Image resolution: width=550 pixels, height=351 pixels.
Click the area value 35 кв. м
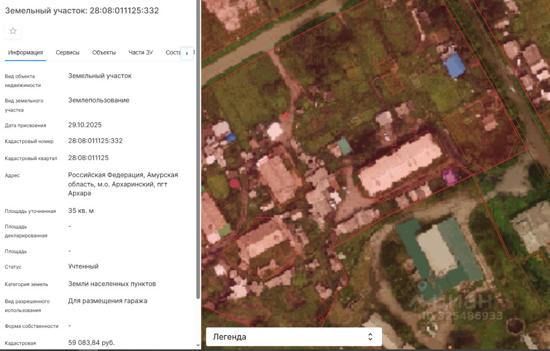tap(81, 211)
